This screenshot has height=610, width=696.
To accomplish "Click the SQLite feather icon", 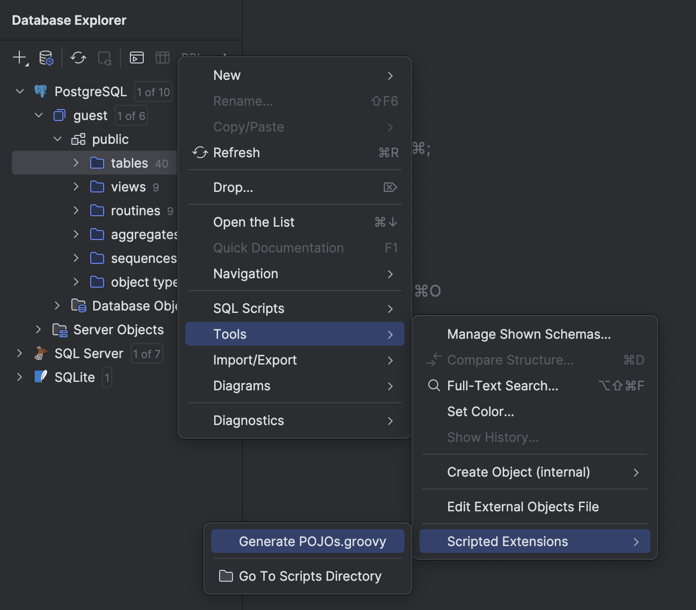I will pyautogui.click(x=41, y=377).
